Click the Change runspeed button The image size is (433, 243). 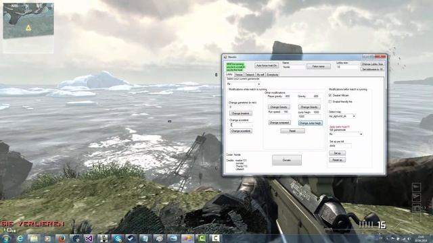click(x=279, y=123)
